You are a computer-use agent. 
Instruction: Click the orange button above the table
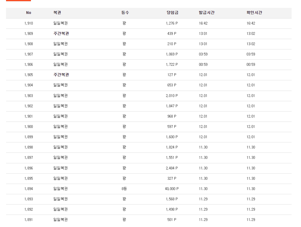[18, 1]
